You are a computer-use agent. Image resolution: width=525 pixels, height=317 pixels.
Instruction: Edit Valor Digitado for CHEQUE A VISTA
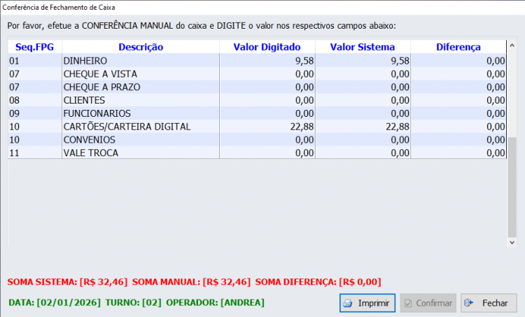(267, 74)
